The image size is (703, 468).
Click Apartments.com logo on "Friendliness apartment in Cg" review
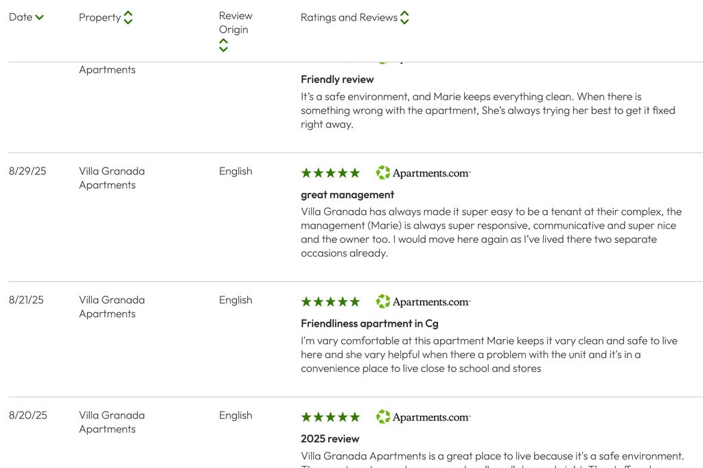[423, 302]
